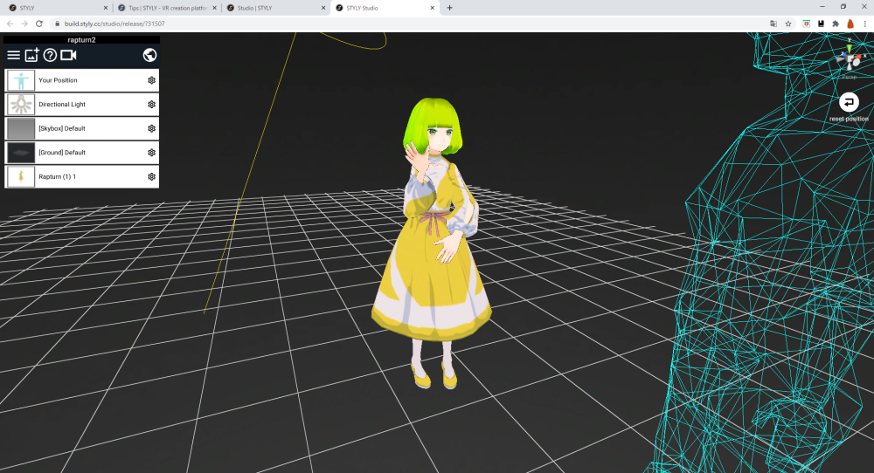Select the Rapturn (1) 1 thumbnail

click(21, 176)
